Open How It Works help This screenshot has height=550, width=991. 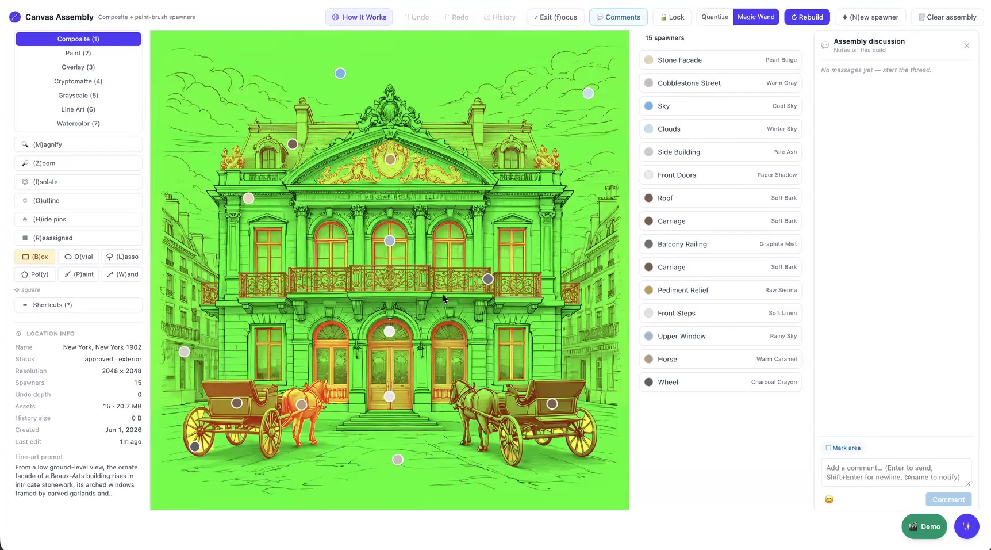359,17
